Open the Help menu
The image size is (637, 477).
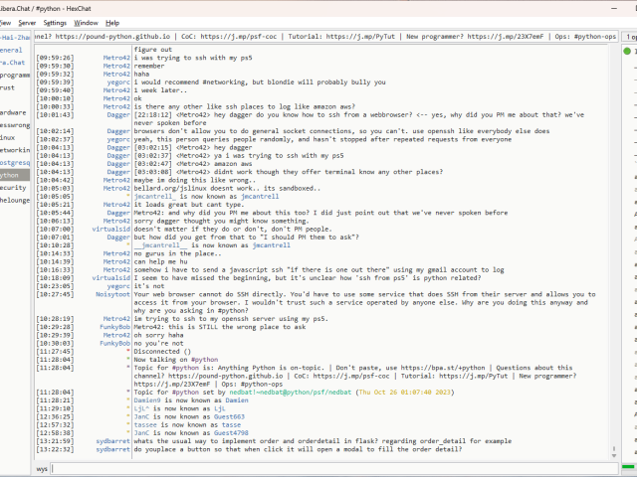click(112, 22)
